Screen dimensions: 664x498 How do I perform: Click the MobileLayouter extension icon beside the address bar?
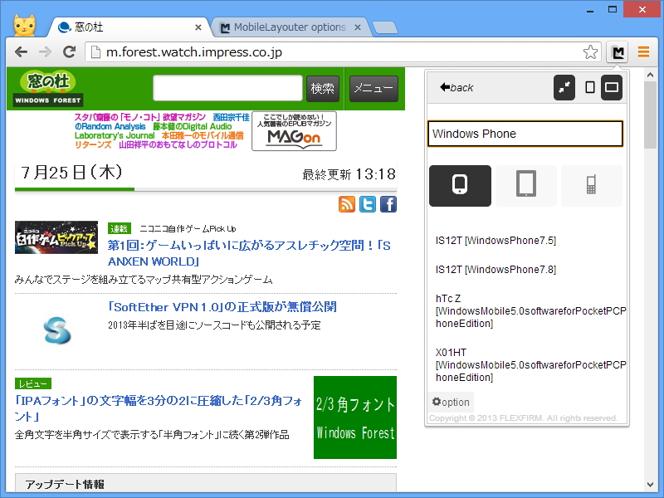[618, 51]
